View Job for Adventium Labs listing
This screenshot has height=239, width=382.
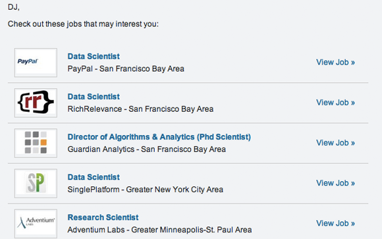[335, 223]
